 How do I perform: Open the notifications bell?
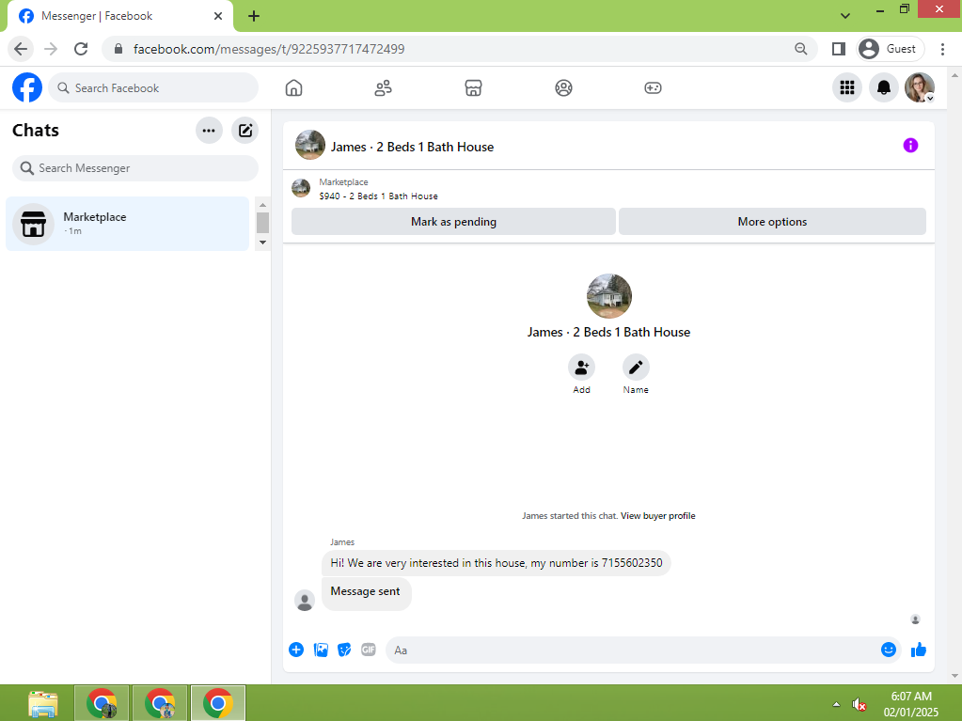[x=883, y=87]
